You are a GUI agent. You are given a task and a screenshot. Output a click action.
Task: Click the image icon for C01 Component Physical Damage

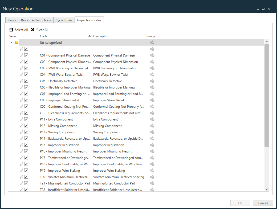point(152,55)
